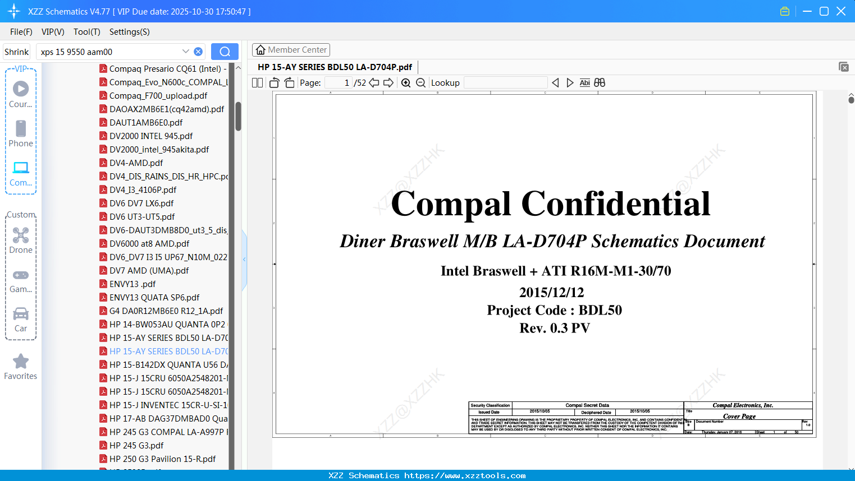Zoom out of the PDF
Image resolution: width=855 pixels, height=481 pixels.
coord(421,82)
